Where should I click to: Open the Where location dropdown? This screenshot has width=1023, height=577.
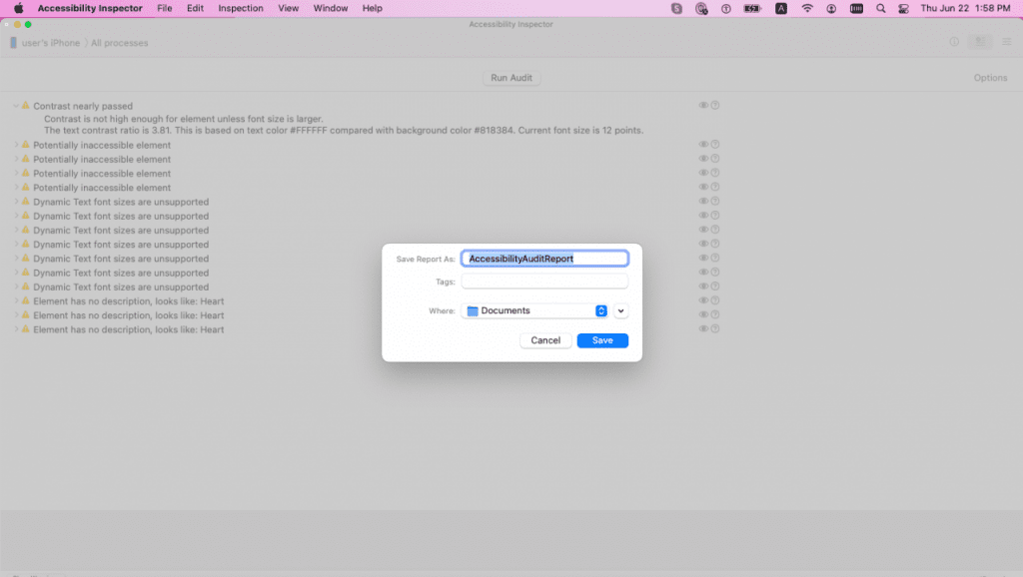599,310
